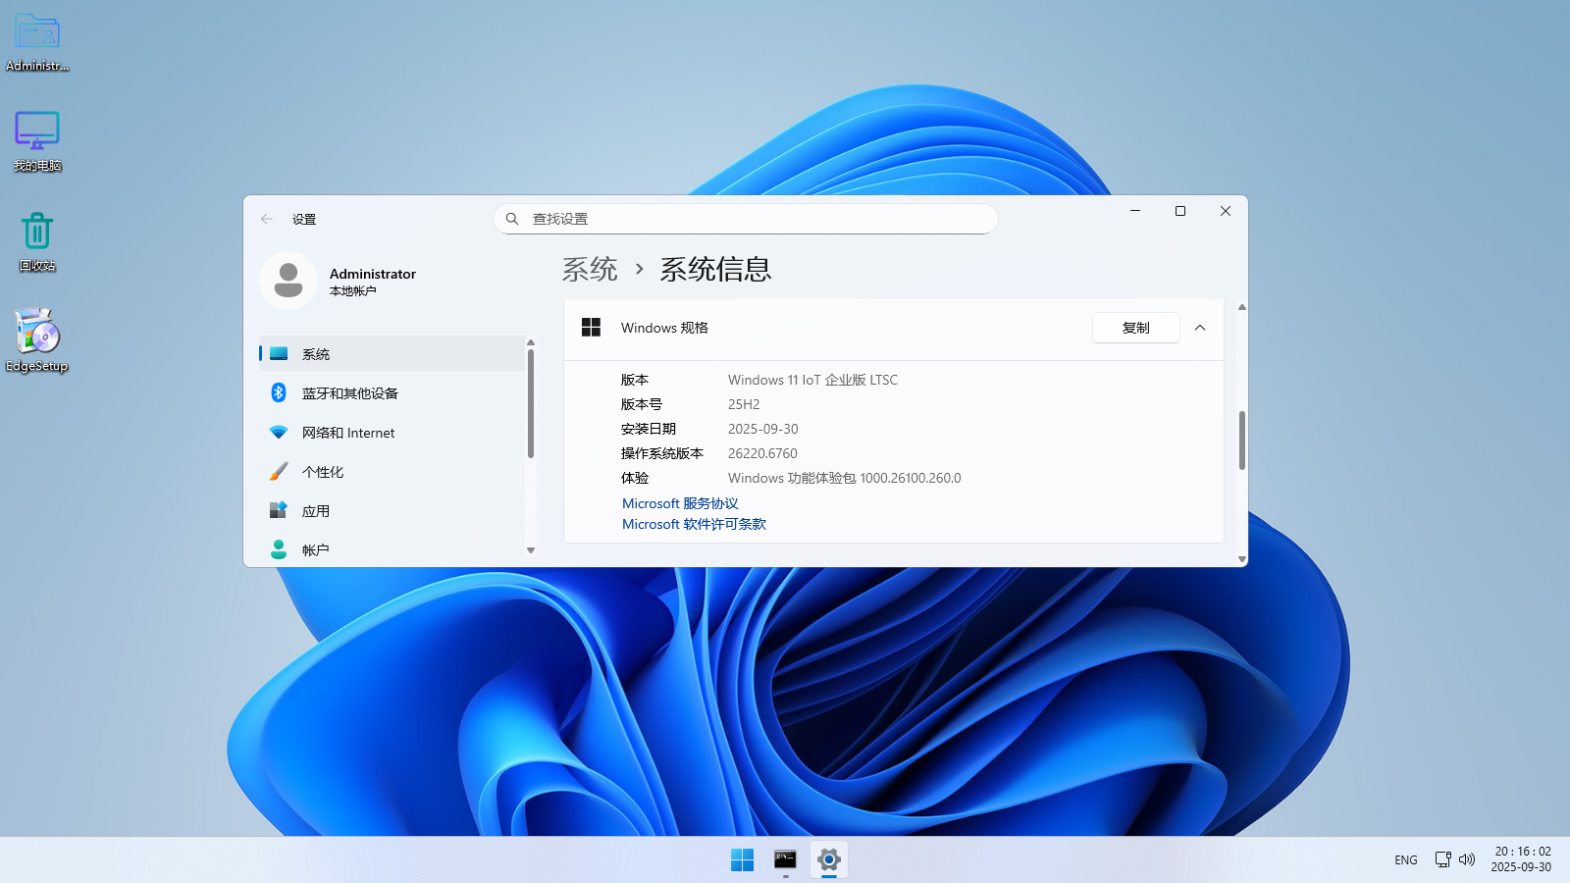Click the 系统 breadcrumb in the header
The width and height of the screenshot is (1570, 883).
590,269
